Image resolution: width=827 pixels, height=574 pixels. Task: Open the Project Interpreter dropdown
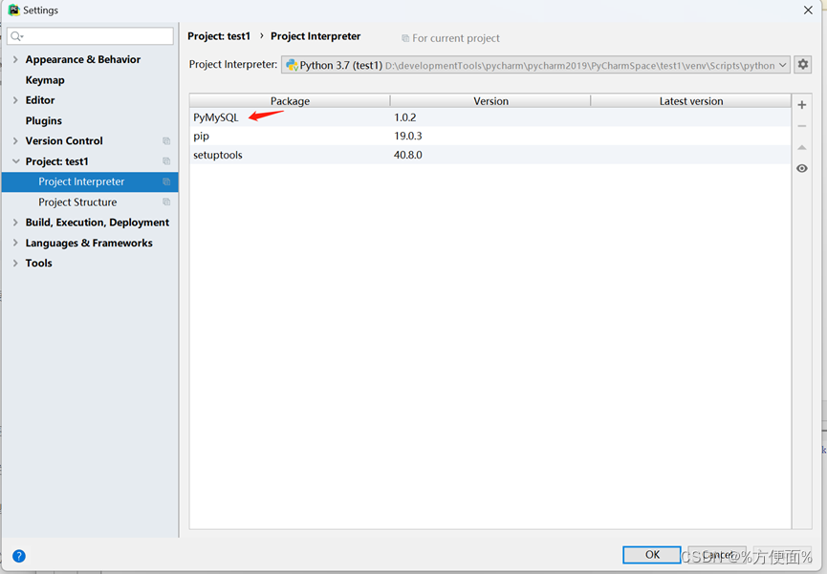pos(535,65)
